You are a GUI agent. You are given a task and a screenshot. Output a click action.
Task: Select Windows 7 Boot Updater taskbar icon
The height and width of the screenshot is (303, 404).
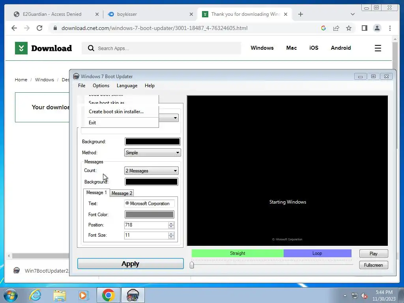click(x=133, y=295)
